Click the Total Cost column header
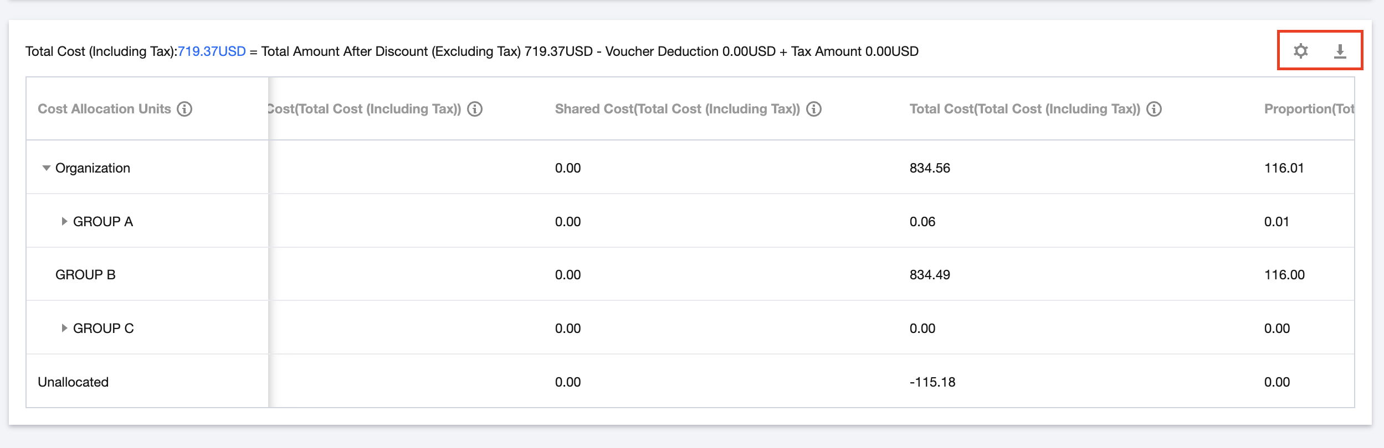Viewport: 1384px width, 448px height. click(1025, 109)
